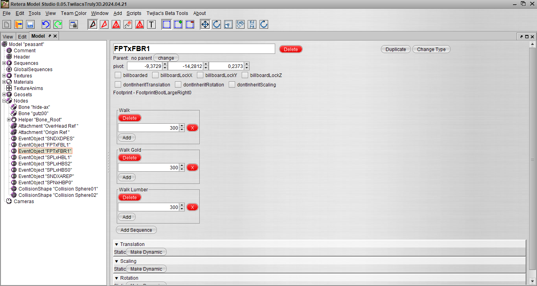
Task: Open a model file via the folder icon
Action: pos(18,24)
